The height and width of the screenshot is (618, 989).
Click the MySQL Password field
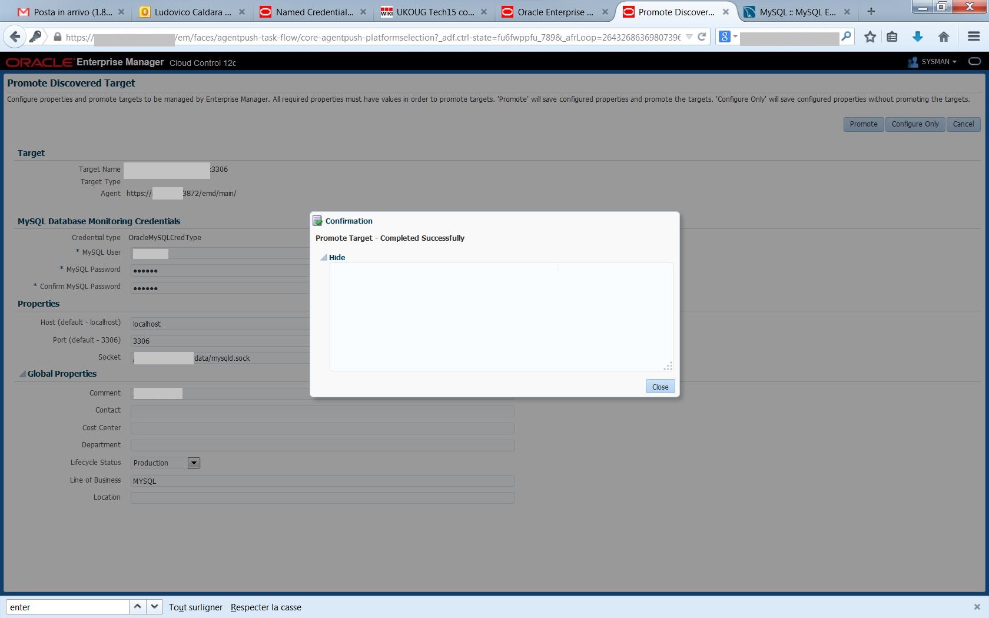point(220,271)
